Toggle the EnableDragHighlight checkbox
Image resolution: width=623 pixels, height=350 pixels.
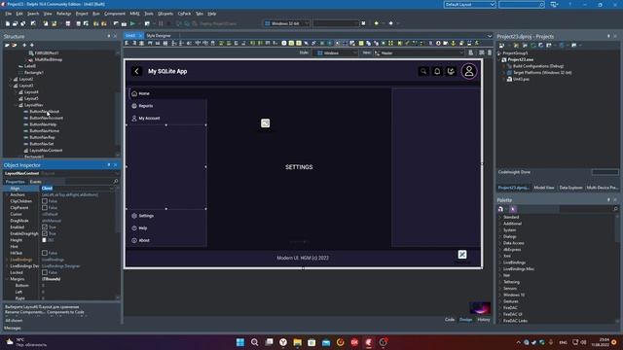coord(45,233)
